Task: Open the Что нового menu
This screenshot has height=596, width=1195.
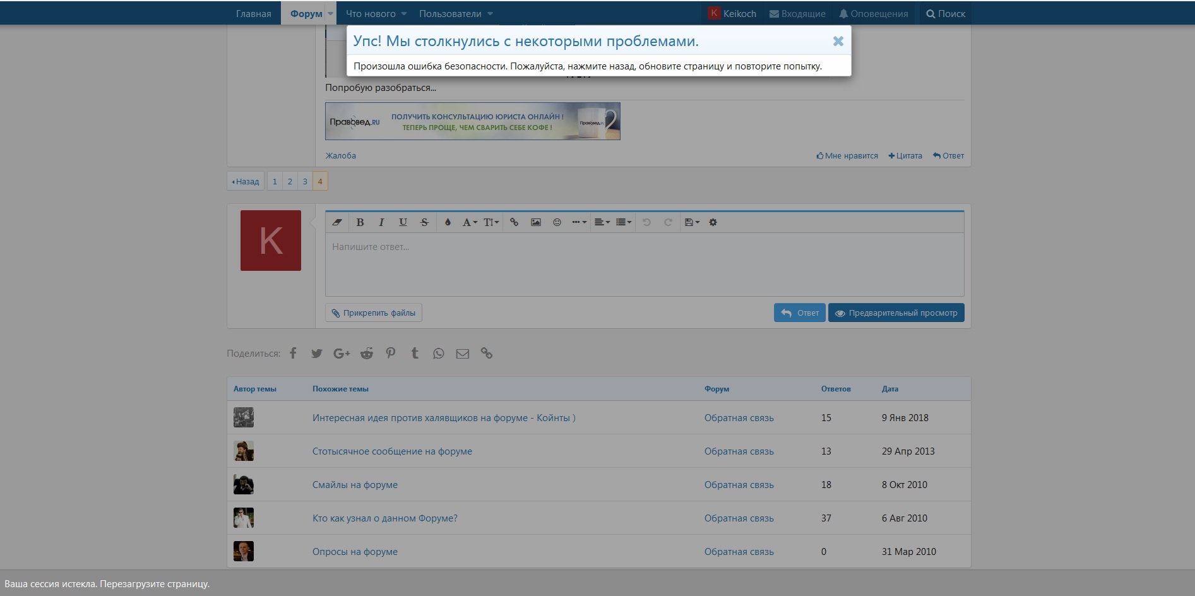Action: (376, 14)
